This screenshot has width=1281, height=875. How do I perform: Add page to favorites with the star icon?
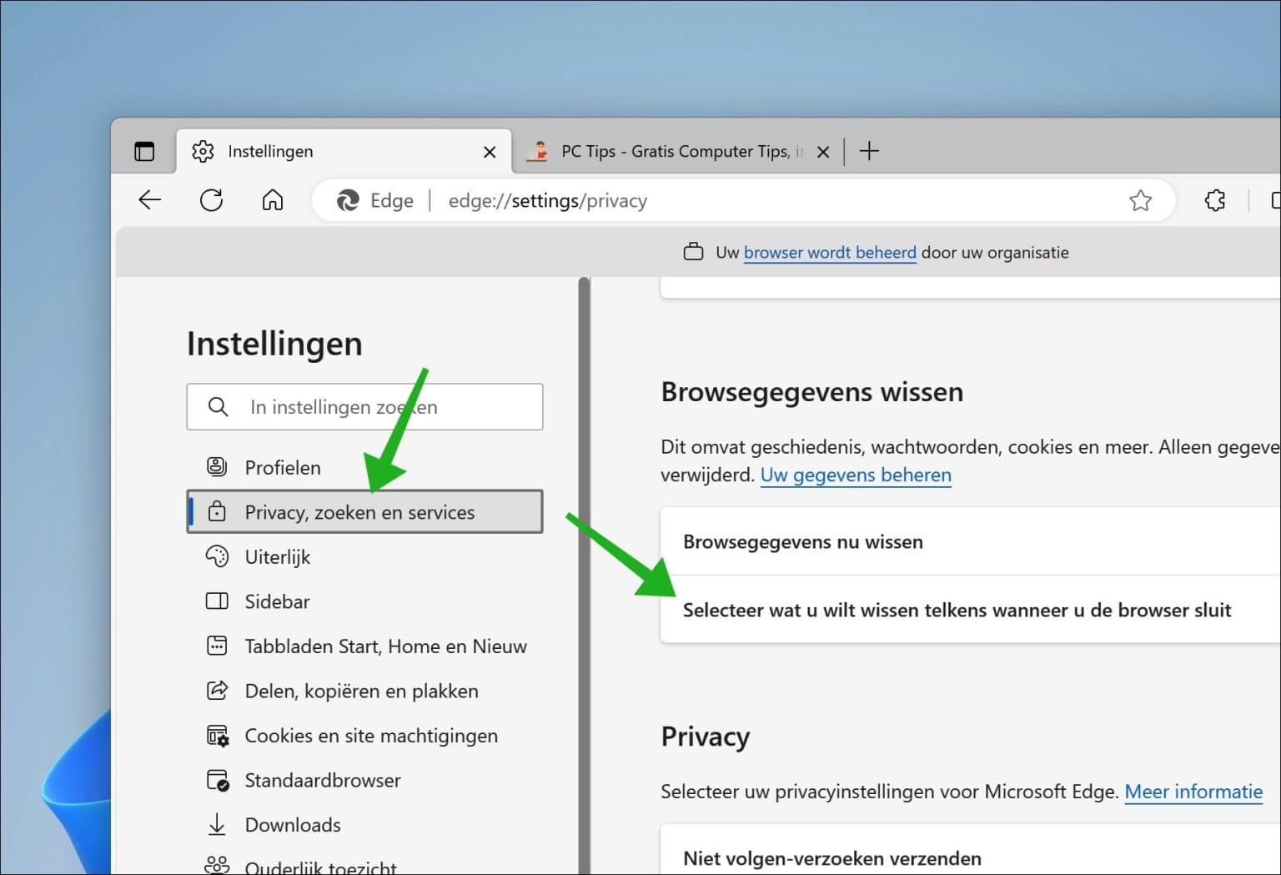click(1140, 200)
